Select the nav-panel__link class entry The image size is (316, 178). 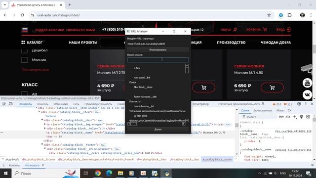coord(142,78)
